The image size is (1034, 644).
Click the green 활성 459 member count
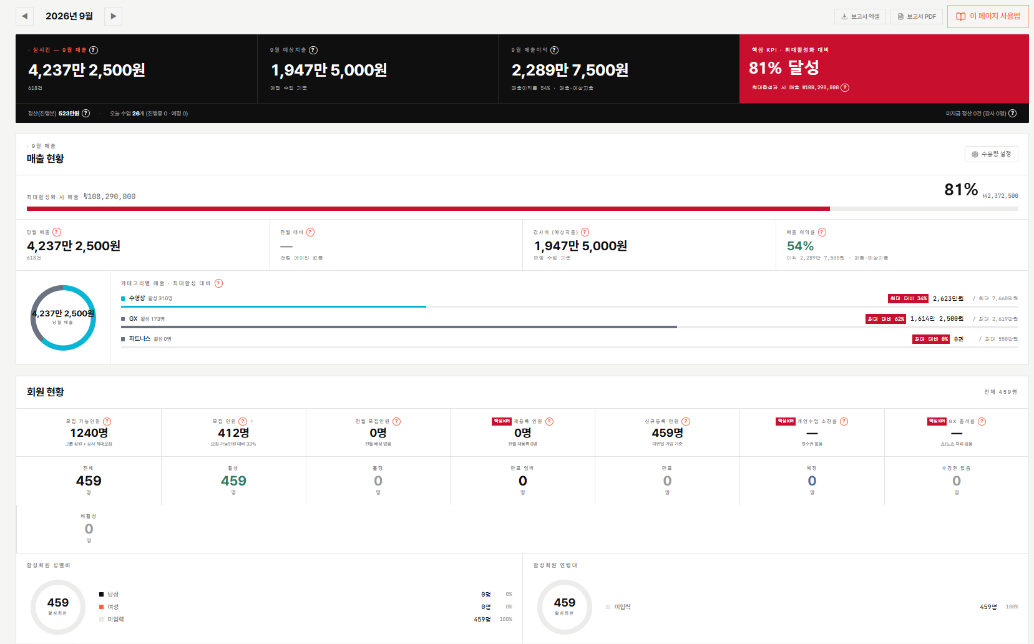233,481
